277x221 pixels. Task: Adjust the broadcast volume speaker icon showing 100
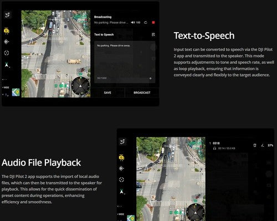136,23
